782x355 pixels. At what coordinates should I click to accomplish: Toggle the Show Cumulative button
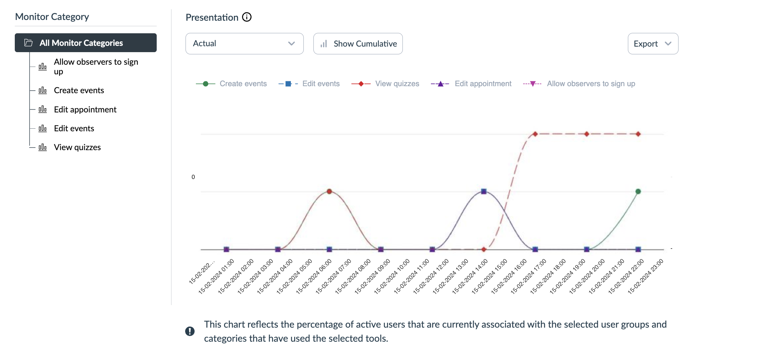point(358,44)
